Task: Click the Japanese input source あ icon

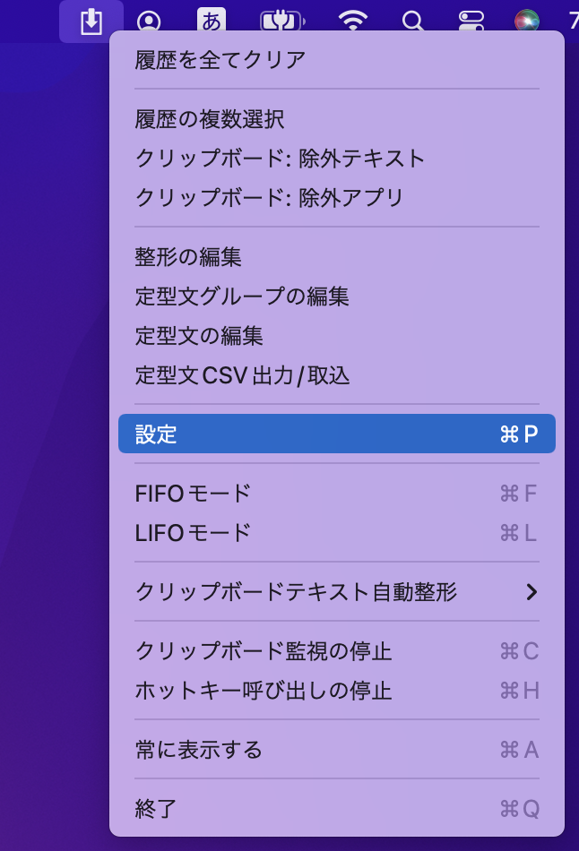Action: (212, 21)
